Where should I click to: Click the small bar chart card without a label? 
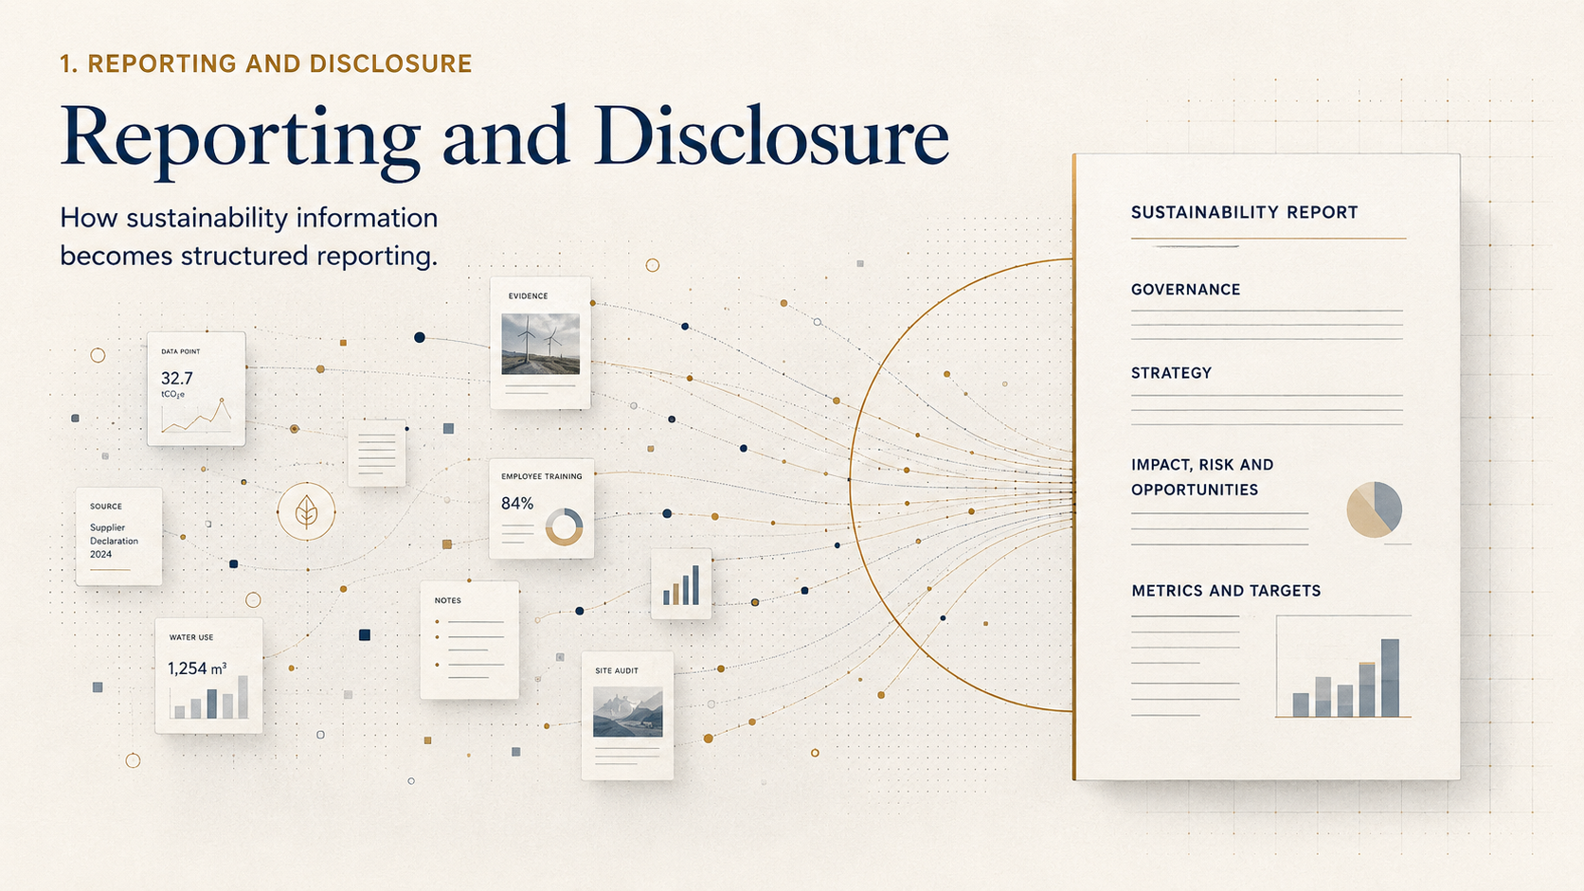(x=681, y=584)
